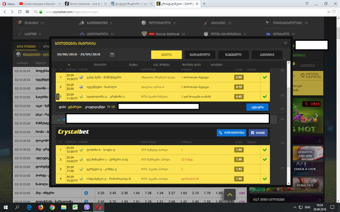Select the წაგებული filter tab
This screenshot has width=340, height=212.
tap(233, 55)
